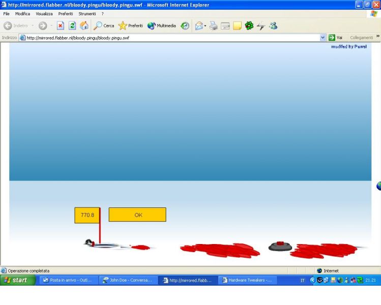Click the mail envelope toolbar icon

199,26
